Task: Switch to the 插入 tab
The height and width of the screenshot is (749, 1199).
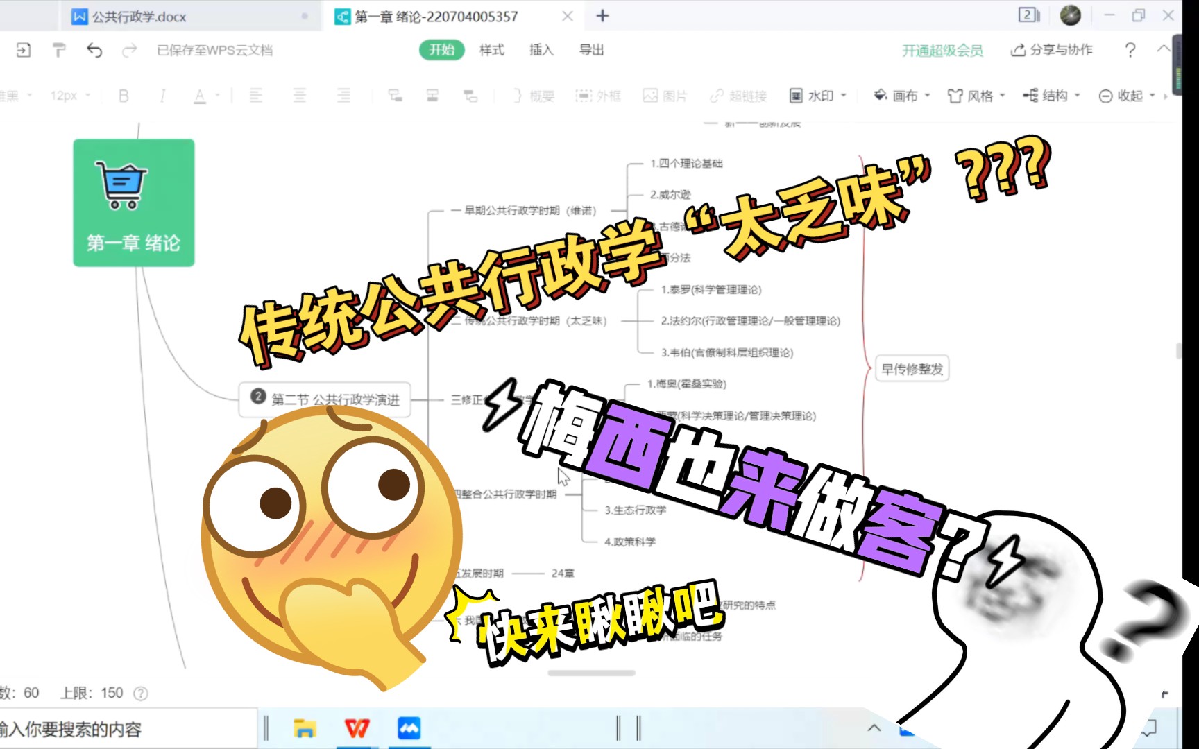Action: [541, 50]
